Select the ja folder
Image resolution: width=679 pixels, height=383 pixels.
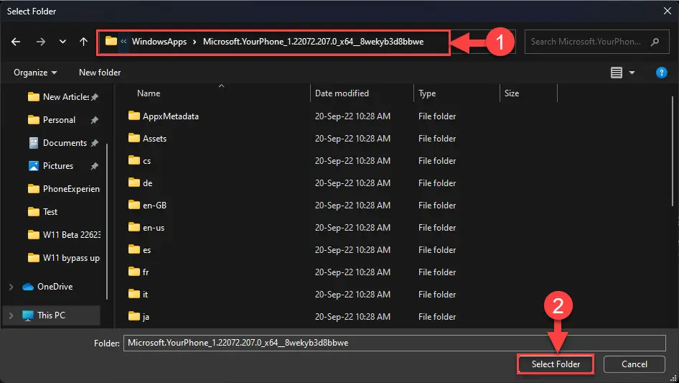146,317
